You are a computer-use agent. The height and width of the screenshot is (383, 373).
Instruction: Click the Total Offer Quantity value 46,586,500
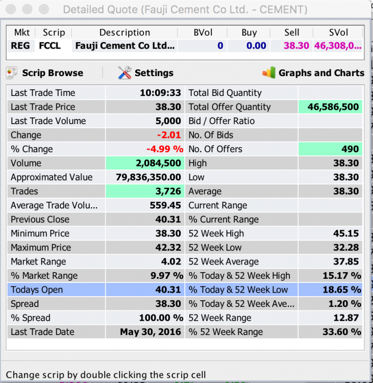pos(333,107)
